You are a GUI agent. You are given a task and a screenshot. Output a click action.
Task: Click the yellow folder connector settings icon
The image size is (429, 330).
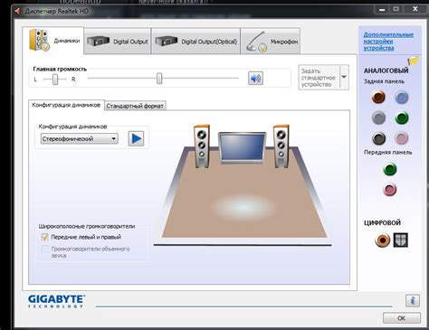414,61
